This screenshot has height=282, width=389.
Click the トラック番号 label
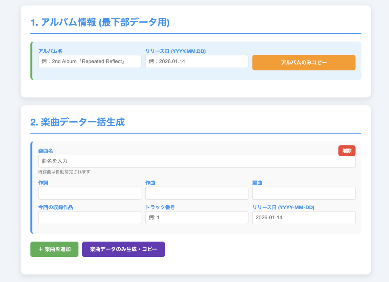coord(160,207)
